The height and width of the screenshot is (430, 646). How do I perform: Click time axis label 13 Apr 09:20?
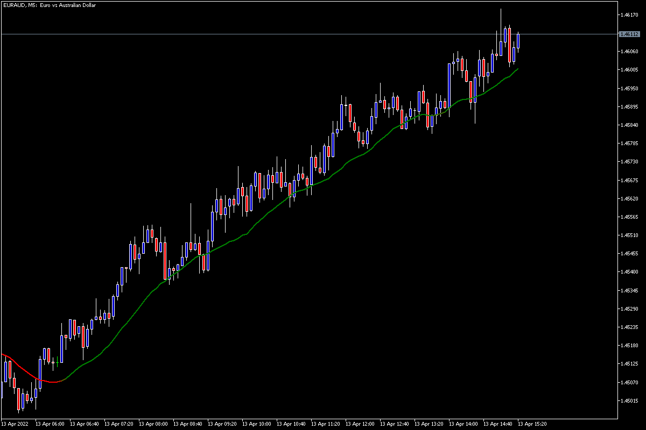[222, 424]
